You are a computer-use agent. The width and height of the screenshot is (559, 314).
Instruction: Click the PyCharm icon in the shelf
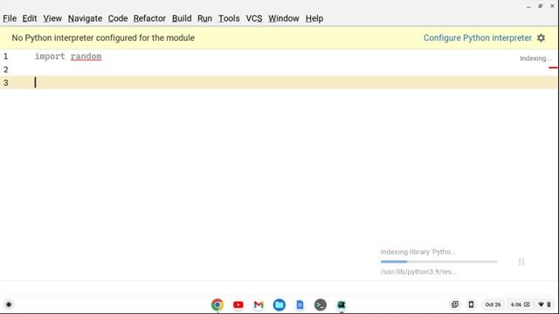point(342,304)
